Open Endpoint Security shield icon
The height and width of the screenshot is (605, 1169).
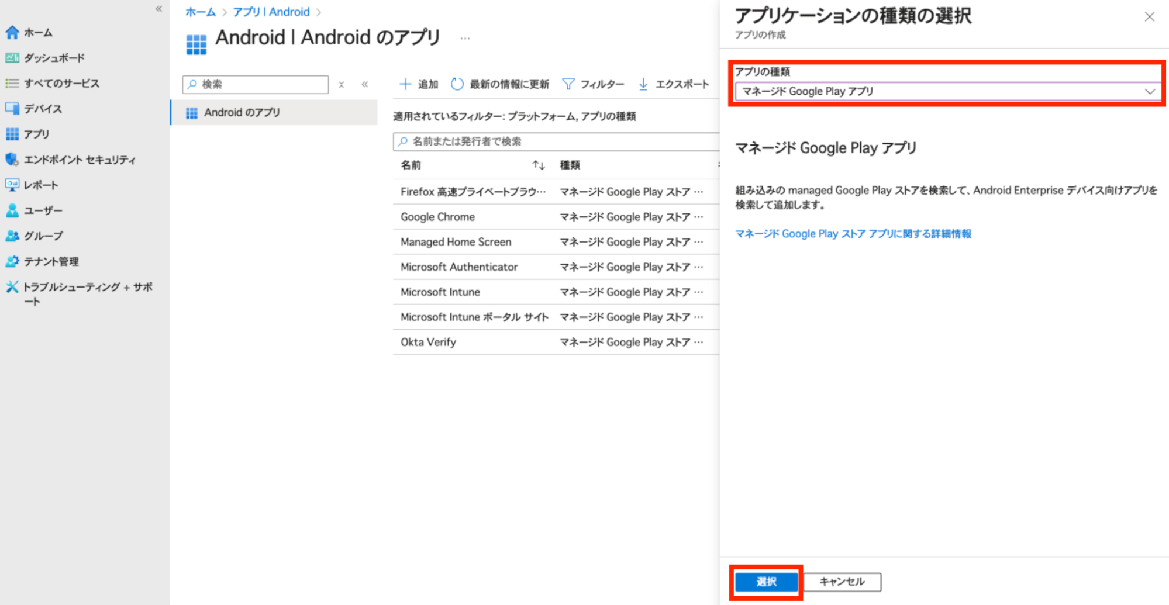pos(12,160)
